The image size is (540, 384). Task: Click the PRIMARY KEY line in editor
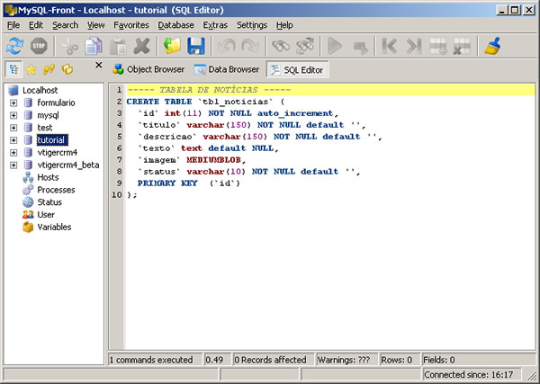tap(189, 183)
